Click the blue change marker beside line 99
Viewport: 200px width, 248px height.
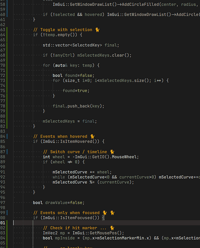pyautogui.click(x=7, y=213)
